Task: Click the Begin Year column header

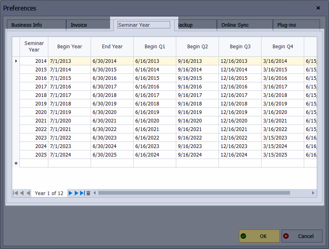Action: (x=69, y=47)
